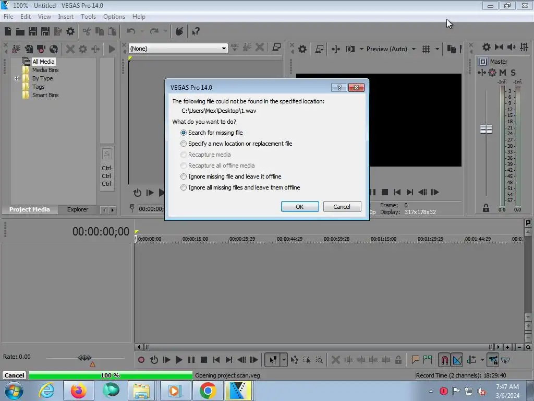534x401 pixels.
Task: Click the Redo arrow icon
Action: click(x=154, y=31)
